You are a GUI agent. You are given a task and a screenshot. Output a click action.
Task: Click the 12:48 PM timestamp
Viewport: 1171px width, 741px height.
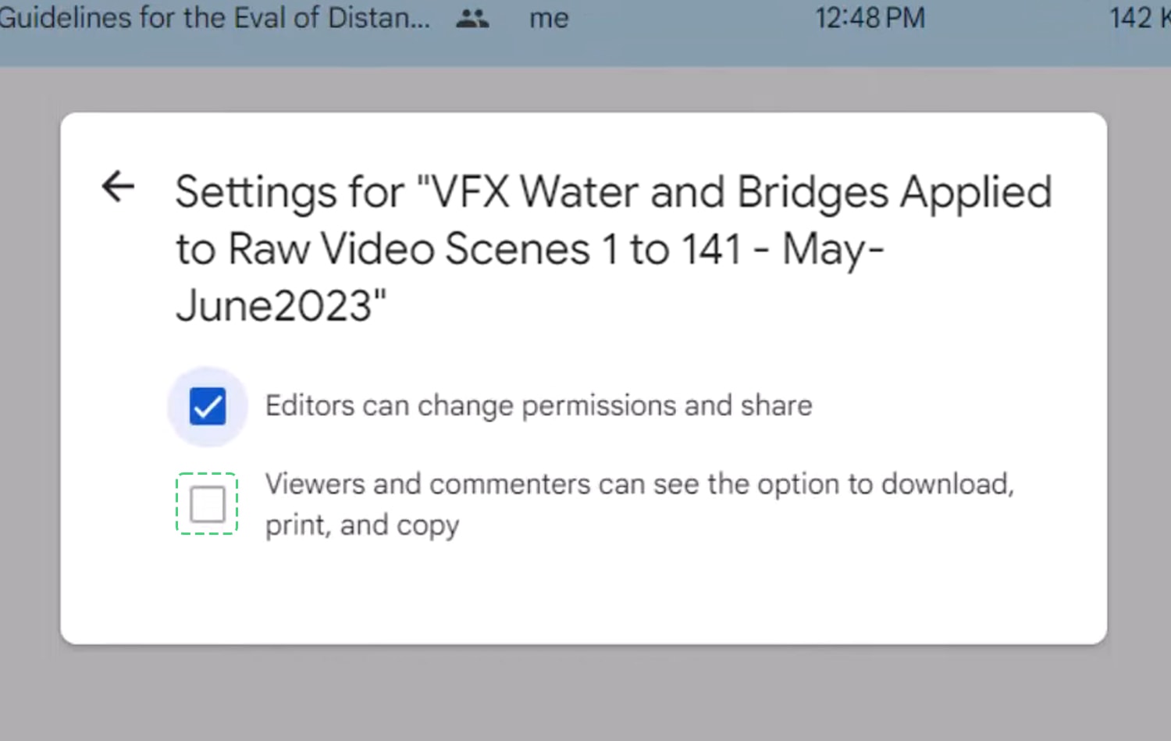[x=869, y=18]
